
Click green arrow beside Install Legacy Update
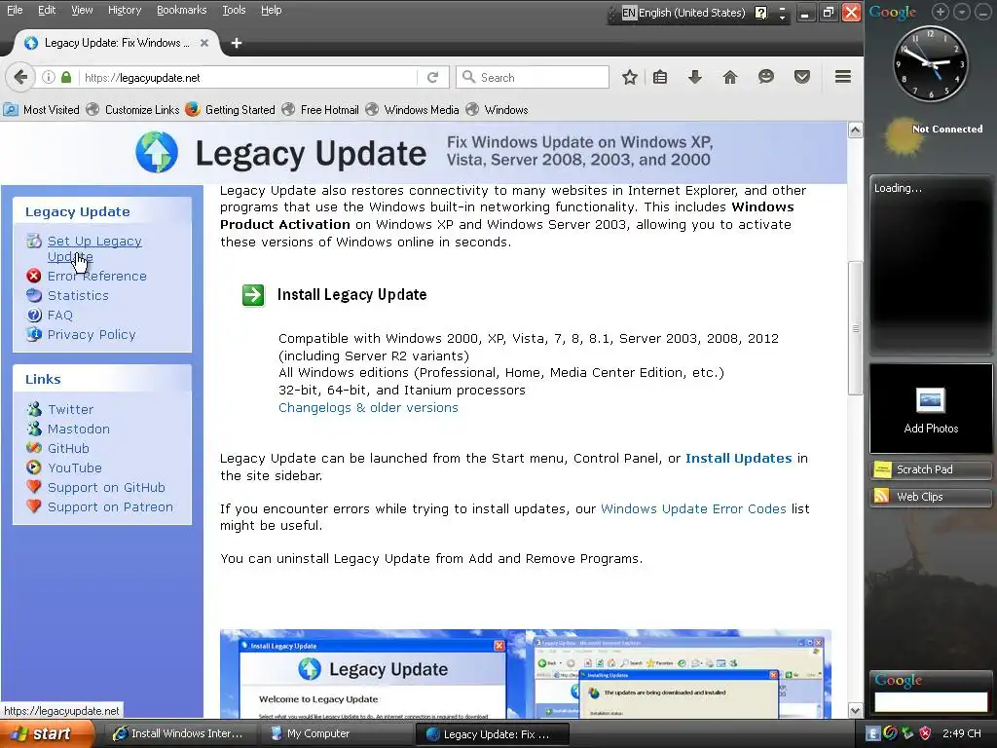253,295
